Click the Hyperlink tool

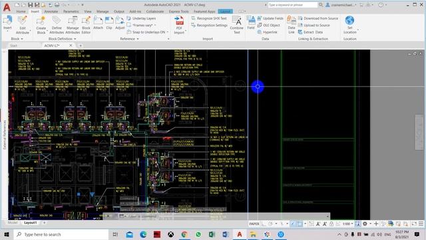coord(267,32)
